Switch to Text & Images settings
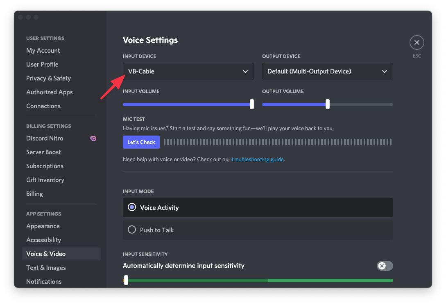This screenshot has width=446, height=305. click(46, 268)
